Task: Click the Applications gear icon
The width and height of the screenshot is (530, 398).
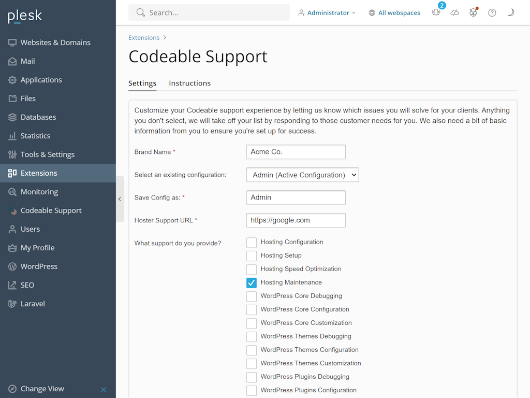Action: tap(12, 80)
